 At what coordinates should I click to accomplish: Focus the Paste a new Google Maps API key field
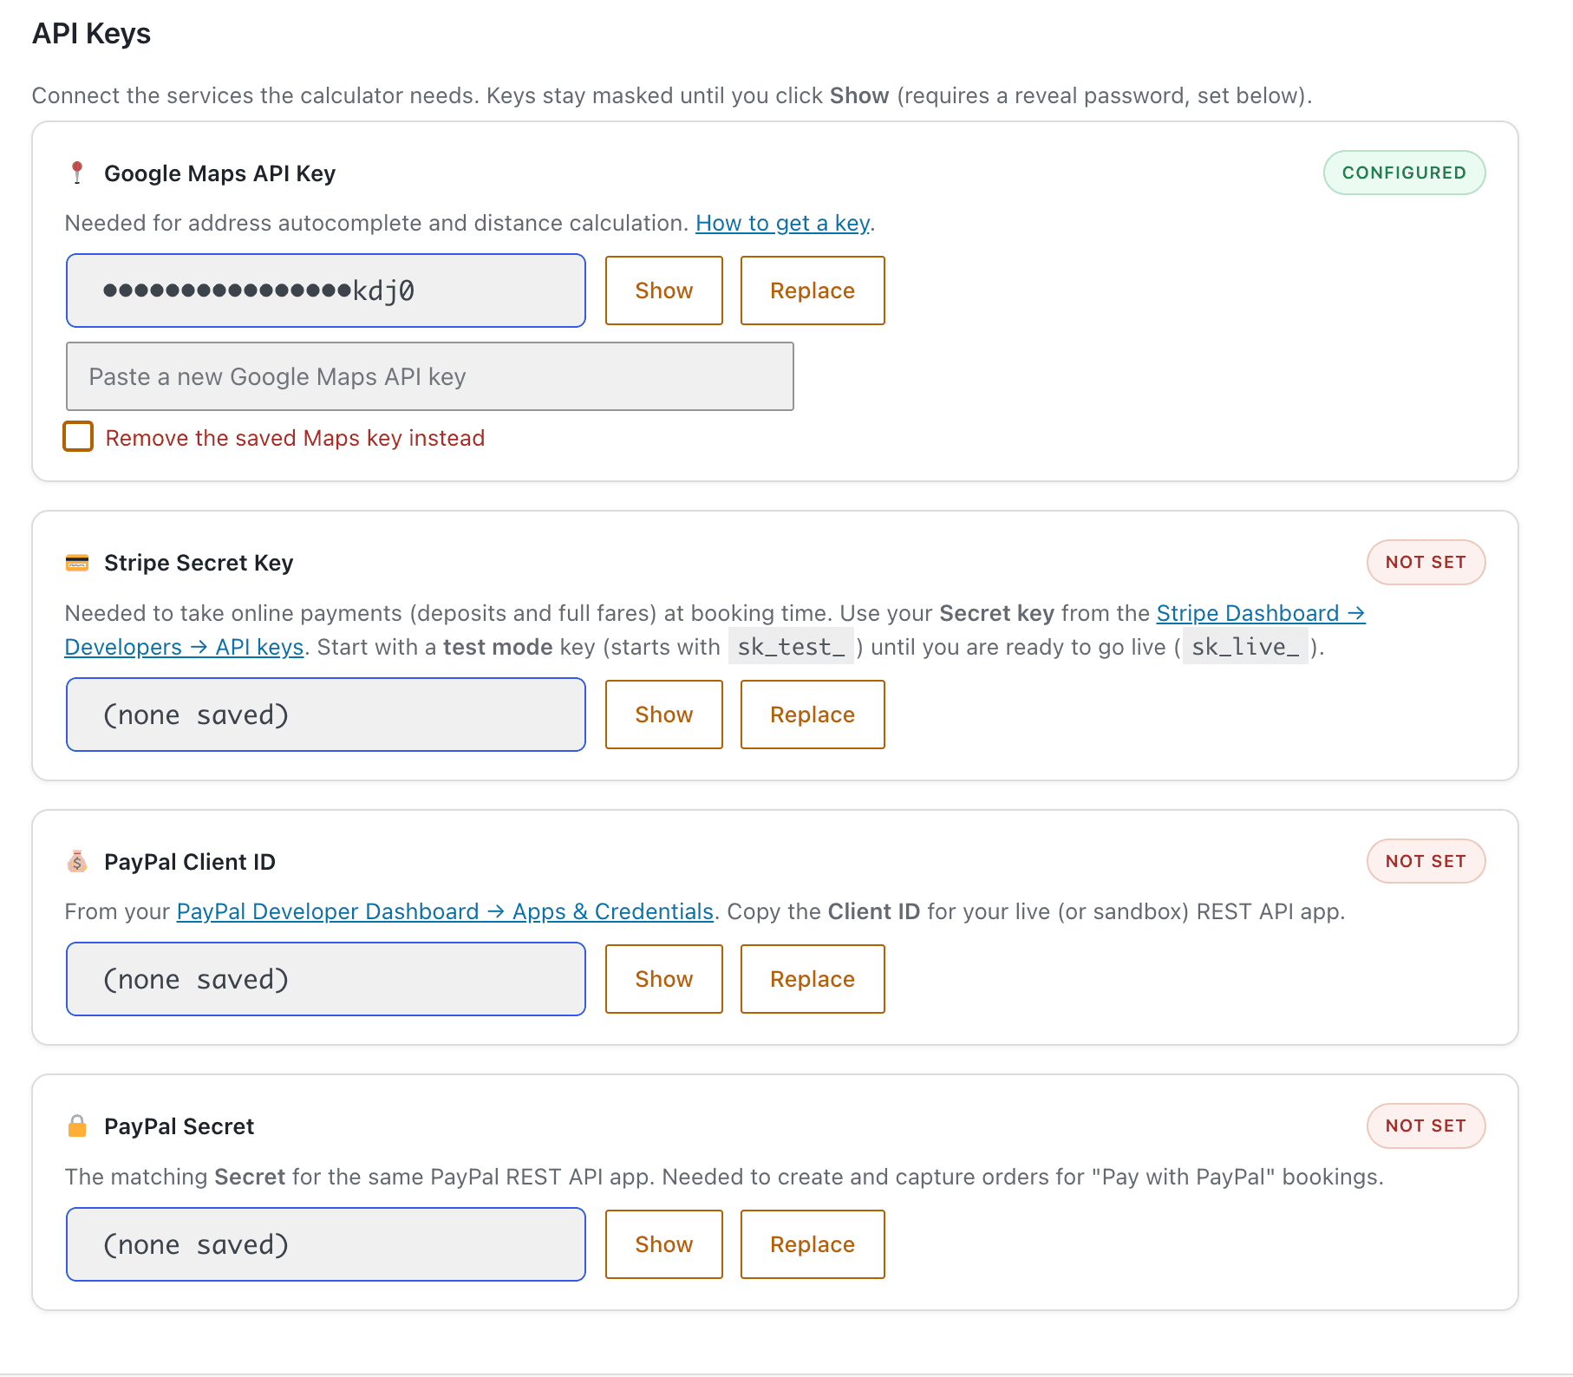(x=430, y=376)
